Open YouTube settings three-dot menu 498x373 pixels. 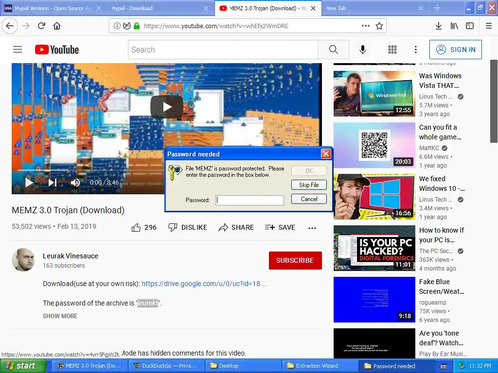415,49
